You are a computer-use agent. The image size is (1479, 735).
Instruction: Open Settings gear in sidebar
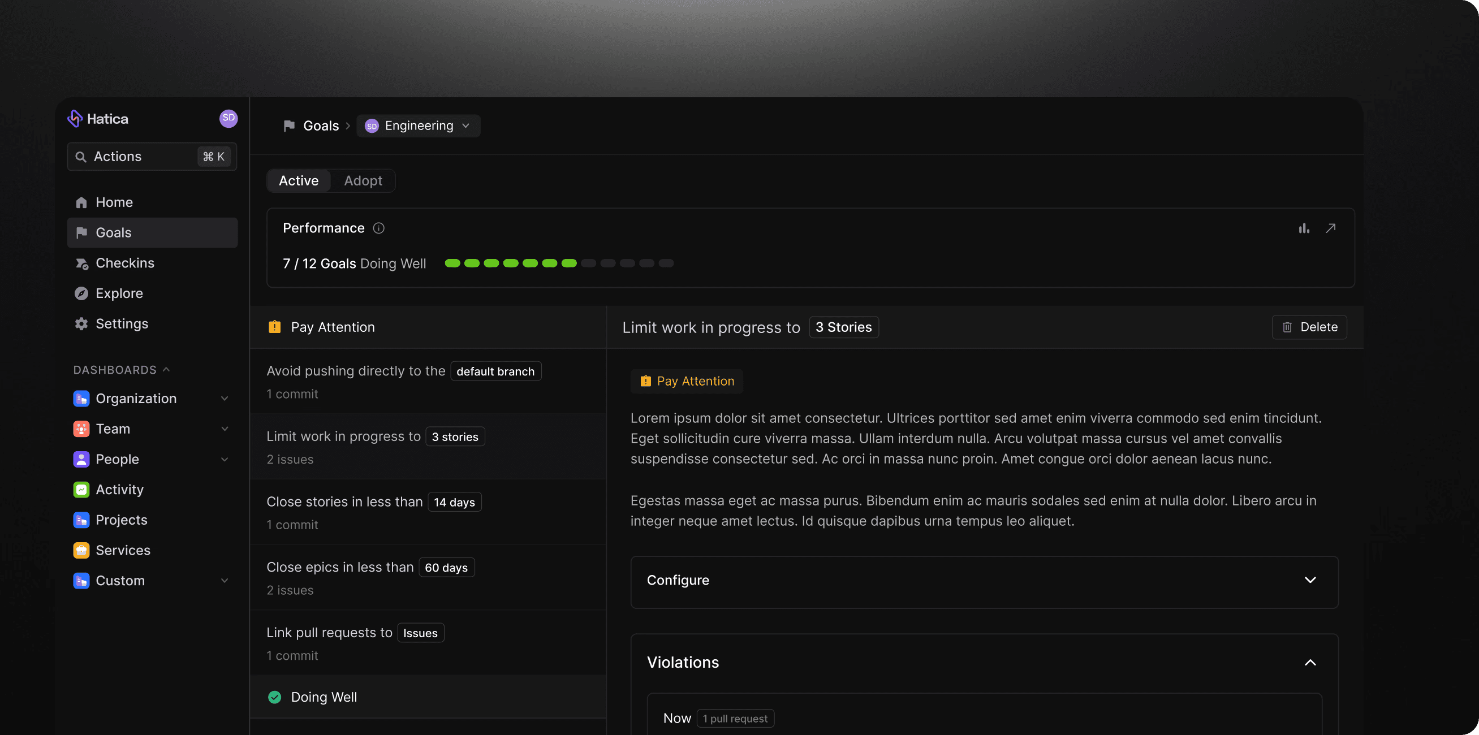pos(121,324)
